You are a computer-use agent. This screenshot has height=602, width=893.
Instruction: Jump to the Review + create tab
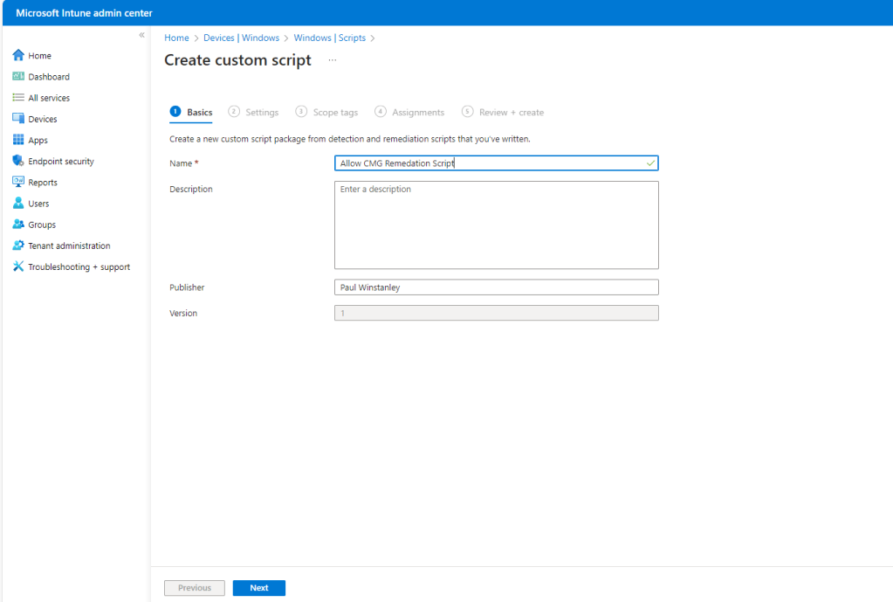click(511, 113)
